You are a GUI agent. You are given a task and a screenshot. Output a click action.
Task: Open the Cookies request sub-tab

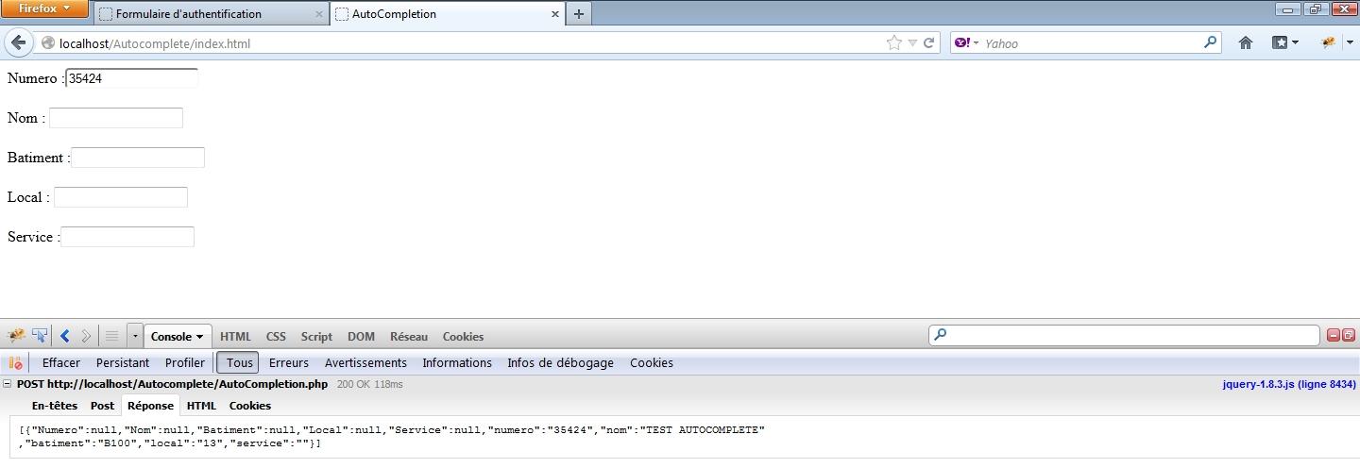250,406
